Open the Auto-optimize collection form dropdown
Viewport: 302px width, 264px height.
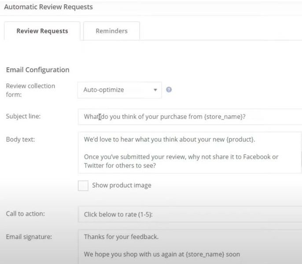(119, 90)
